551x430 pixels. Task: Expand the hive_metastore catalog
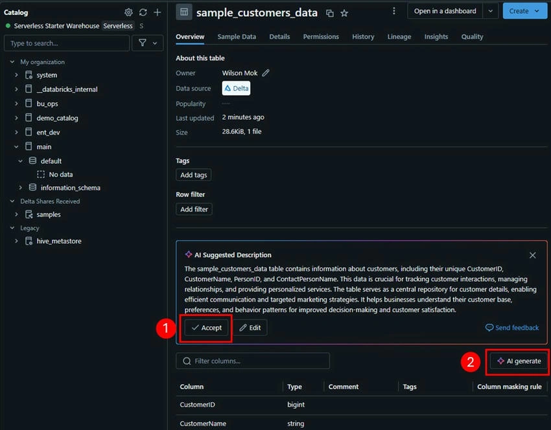pos(16,241)
